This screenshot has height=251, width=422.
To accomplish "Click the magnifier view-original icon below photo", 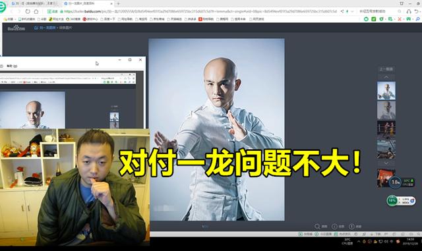I will (318, 227).
